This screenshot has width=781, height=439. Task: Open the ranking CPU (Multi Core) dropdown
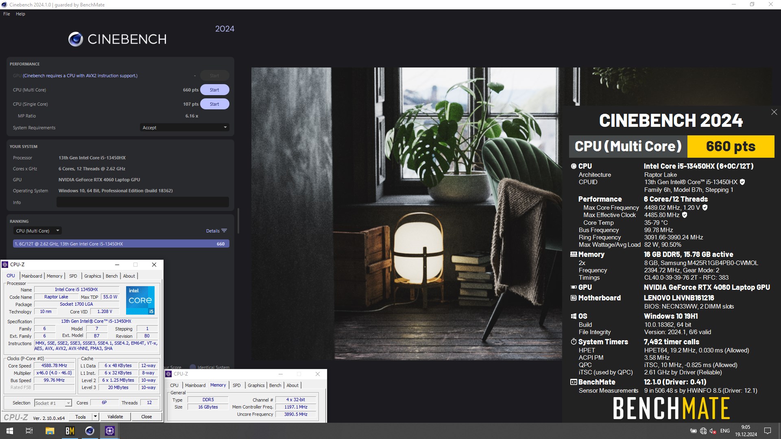pos(37,231)
